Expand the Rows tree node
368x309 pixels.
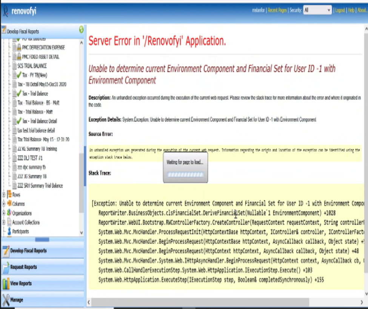[3, 195]
